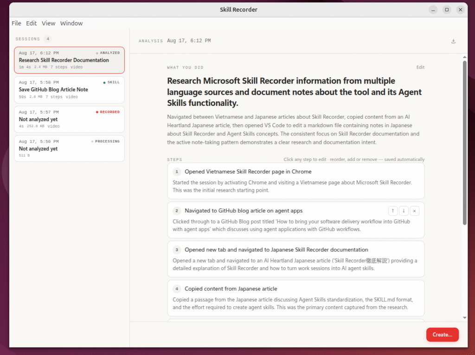The height and width of the screenshot is (355, 475).
Task: Open the Edit menu
Action: pos(31,23)
